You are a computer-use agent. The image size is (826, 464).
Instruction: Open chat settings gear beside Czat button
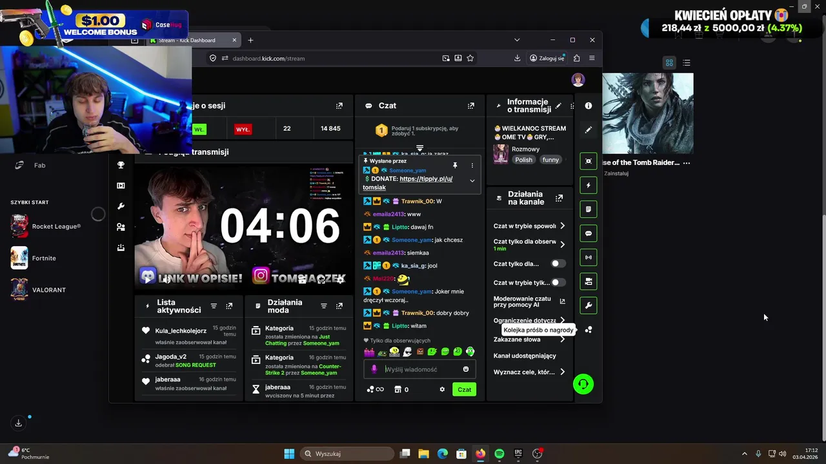pyautogui.click(x=442, y=389)
